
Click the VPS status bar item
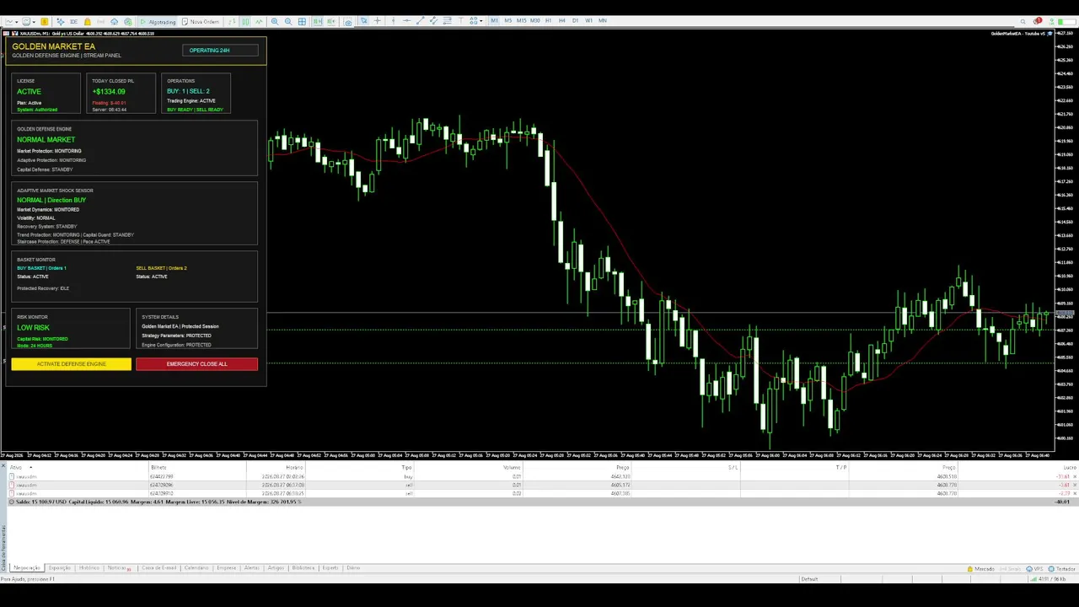[1034, 569]
